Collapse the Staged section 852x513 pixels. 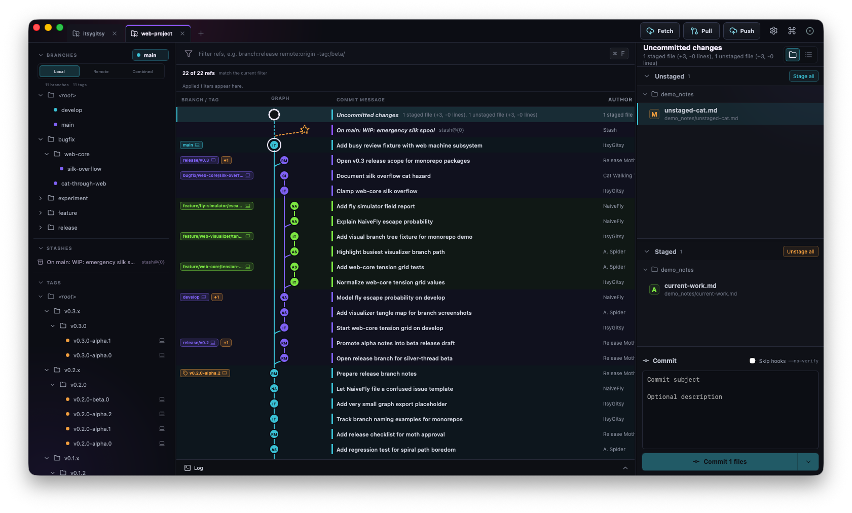tap(647, 251)
